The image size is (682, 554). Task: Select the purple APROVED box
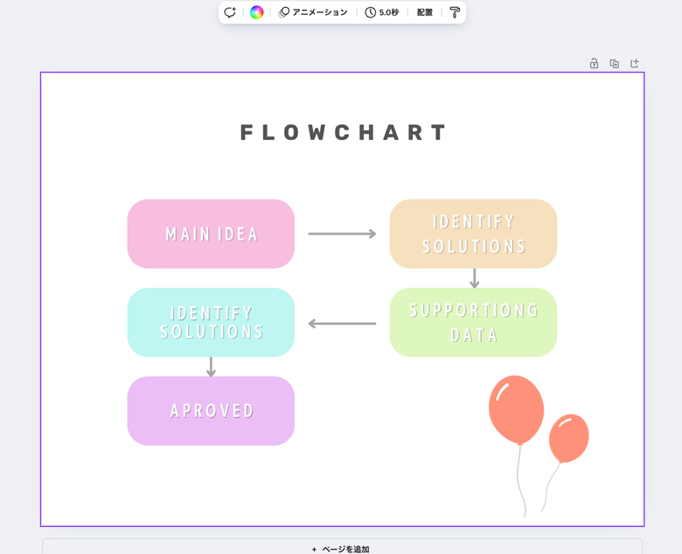tap(211, 410)
